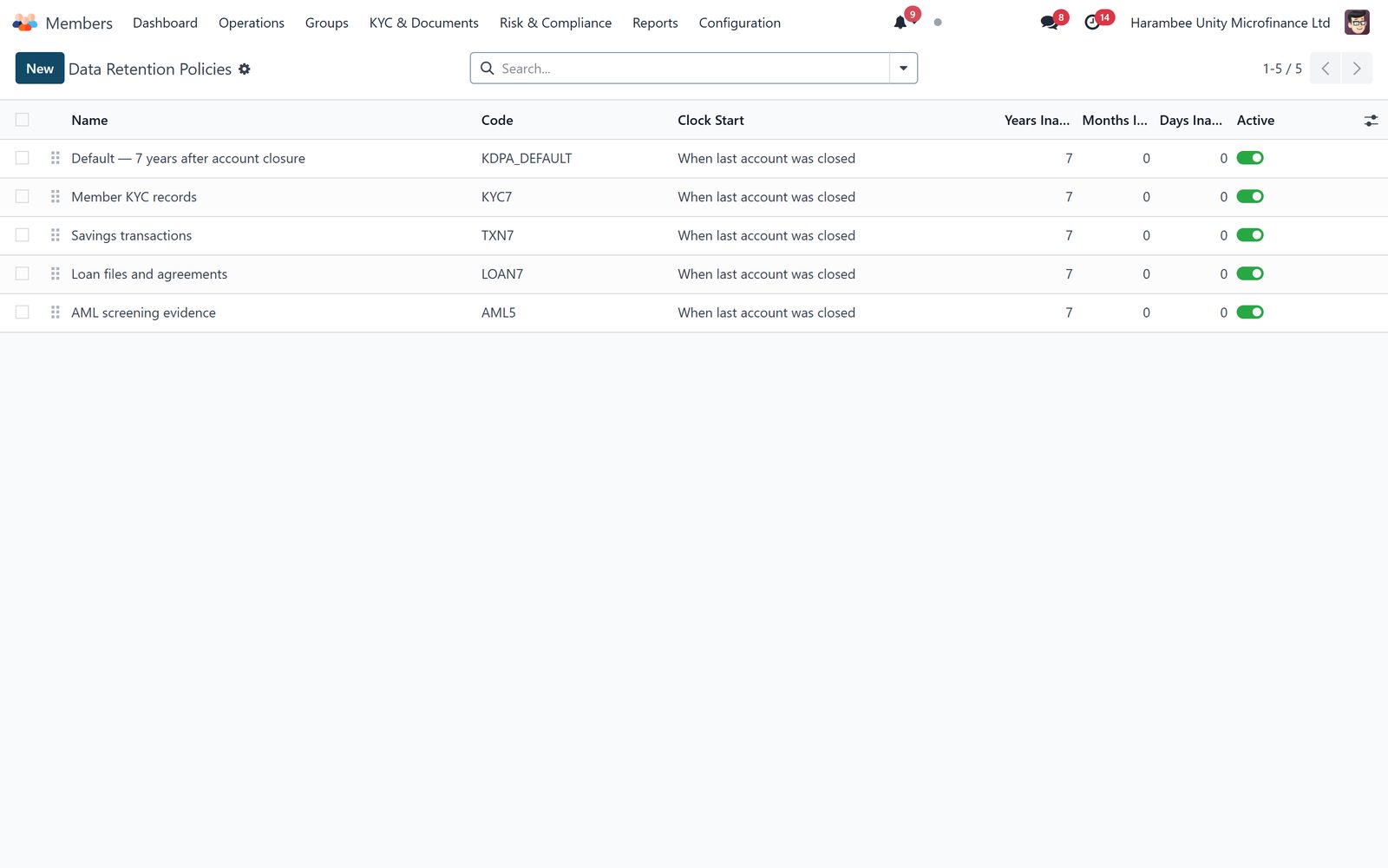Open the Operations menu
The image size is (1388, 868).
click(252, 23)
